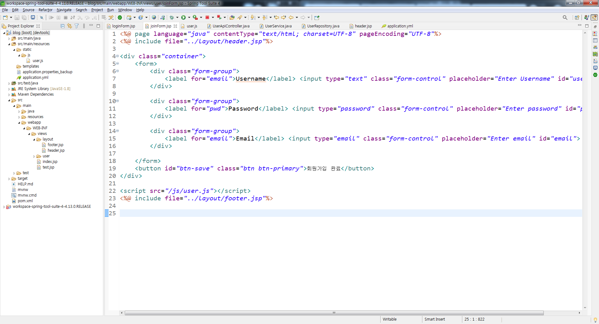Click the Spring Boot Dashboard green power icon

[120, 17]
